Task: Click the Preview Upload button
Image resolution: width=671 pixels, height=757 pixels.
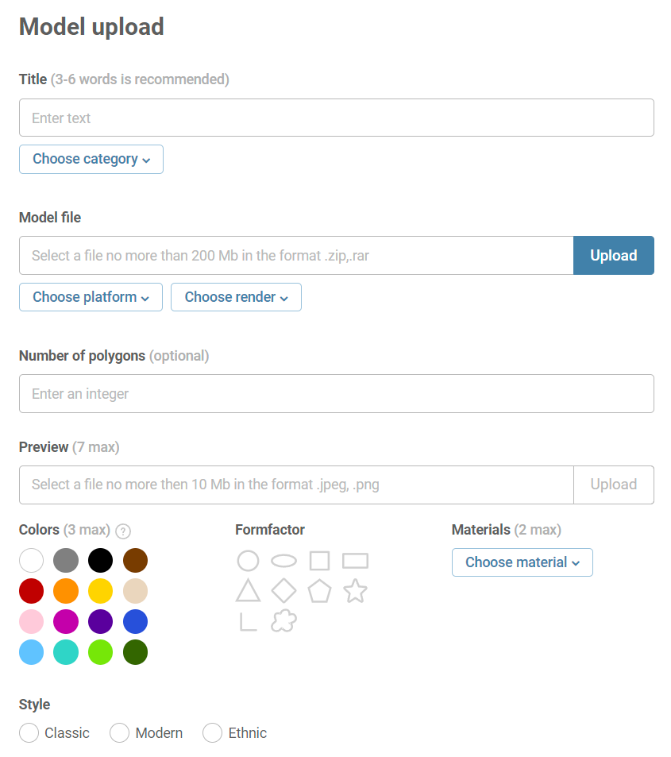Action: (613, 485)
